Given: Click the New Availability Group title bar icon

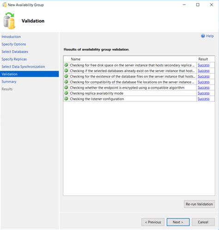Looking at the screenshot, I should [4, 5].
